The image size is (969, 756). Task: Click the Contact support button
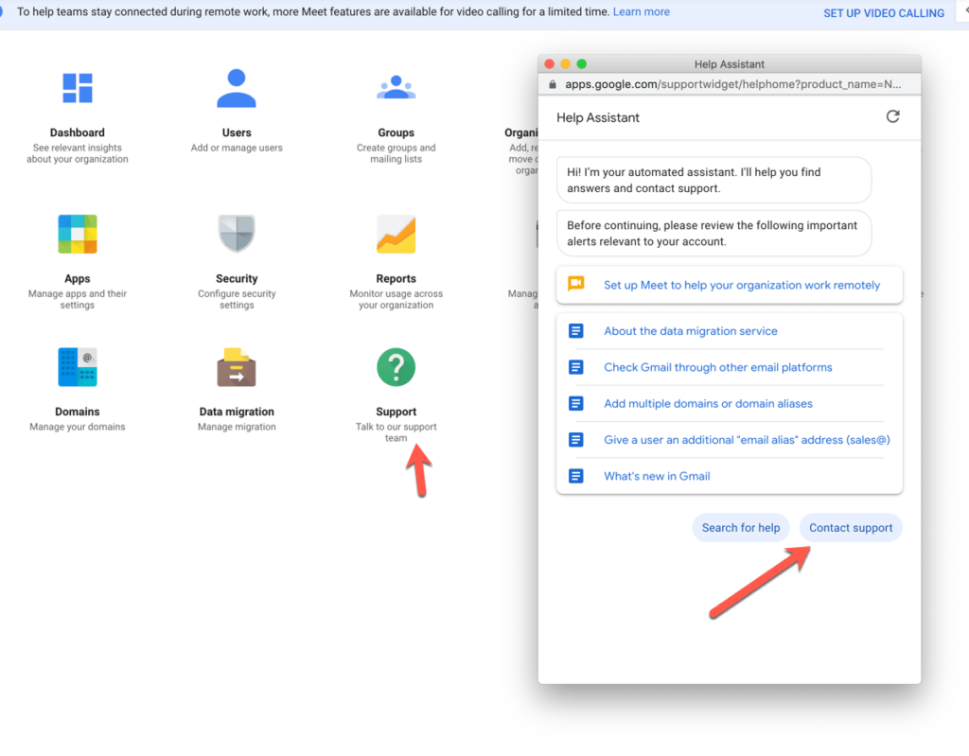coord(851,528)
